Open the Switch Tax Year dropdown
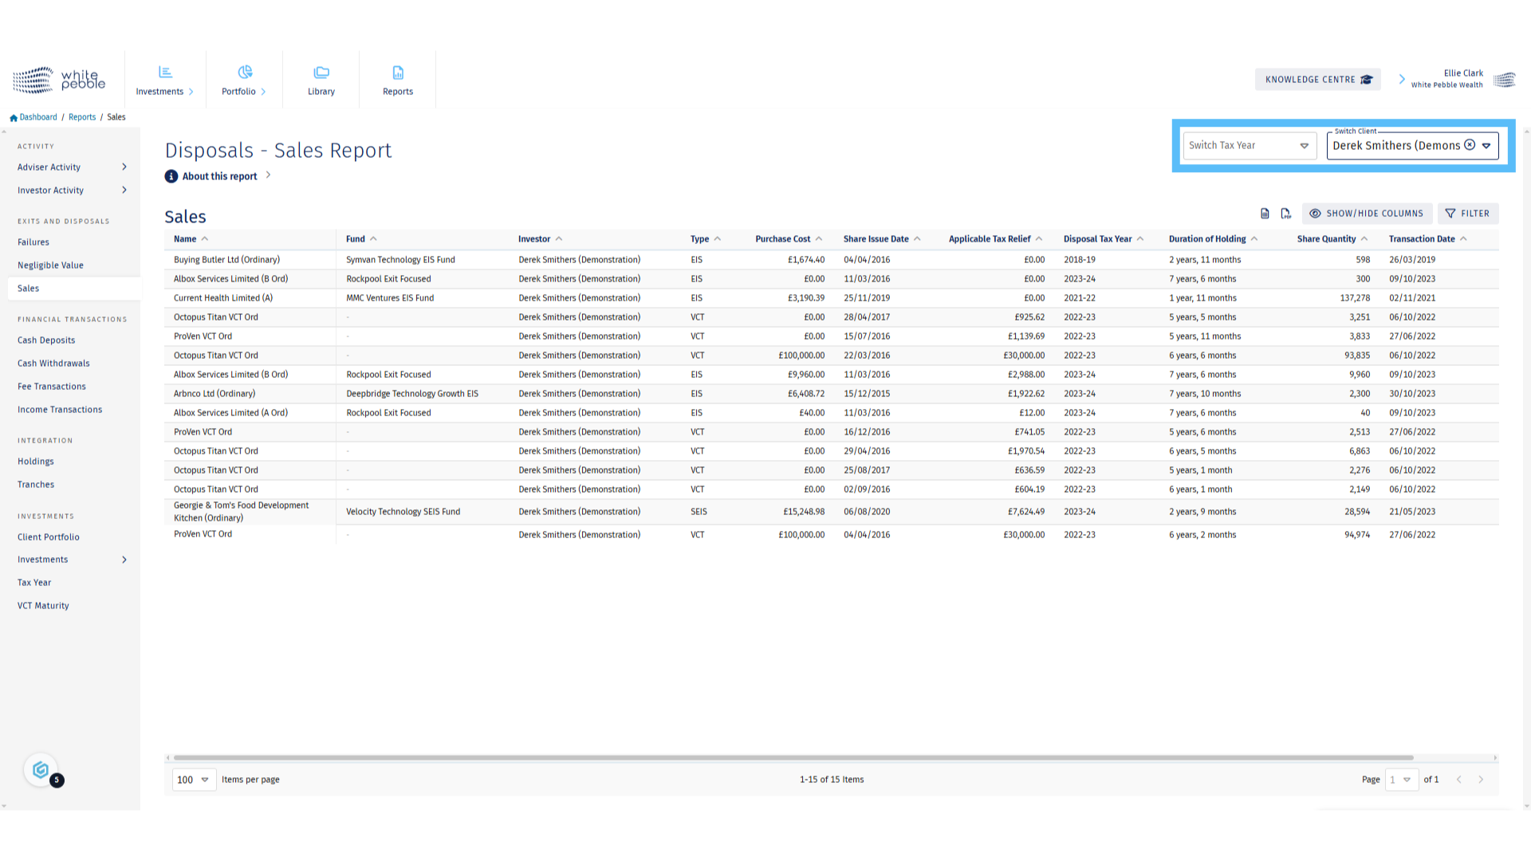This screenshot has width=1531, height=861. click(1249, 146)
